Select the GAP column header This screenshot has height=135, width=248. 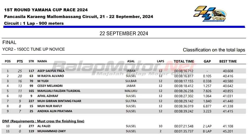coord(207,61)
